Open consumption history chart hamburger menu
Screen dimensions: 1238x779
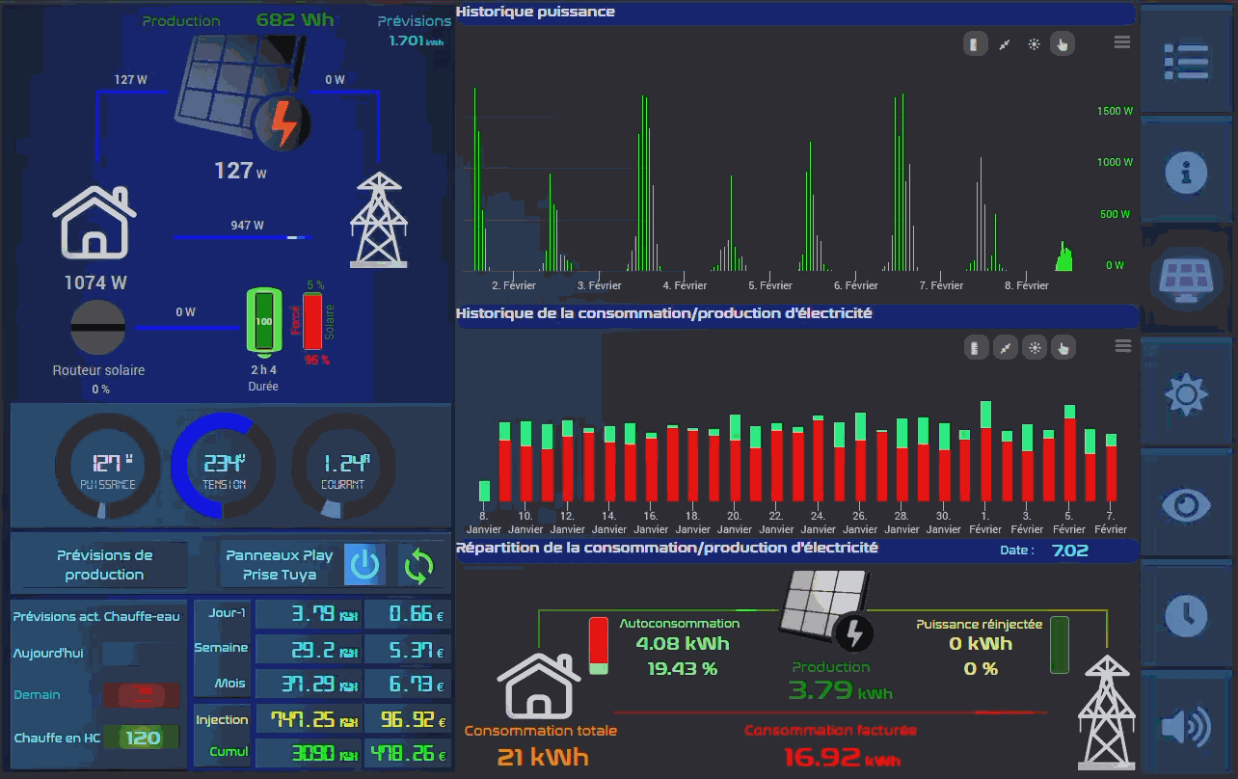[x=1121, y=346]
